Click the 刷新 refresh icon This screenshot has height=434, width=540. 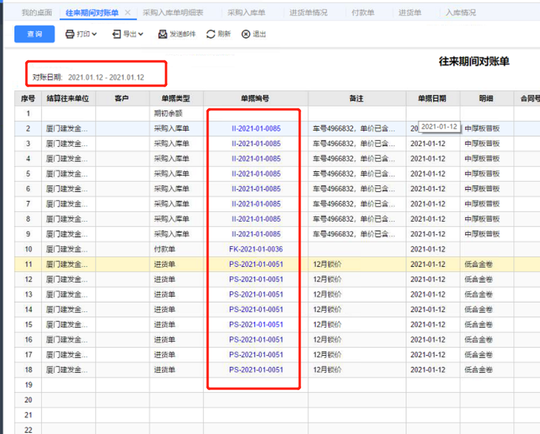coord(211,34)
